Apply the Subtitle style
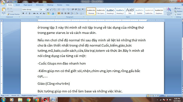Viewport: 183px width, 102px height. click(140, 11)
